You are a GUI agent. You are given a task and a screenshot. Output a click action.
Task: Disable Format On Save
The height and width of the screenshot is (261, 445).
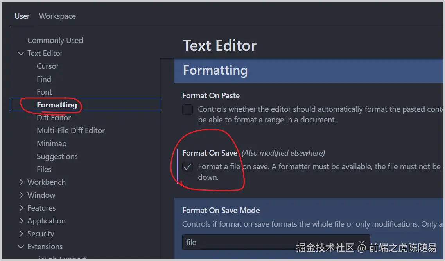[187, 167]
